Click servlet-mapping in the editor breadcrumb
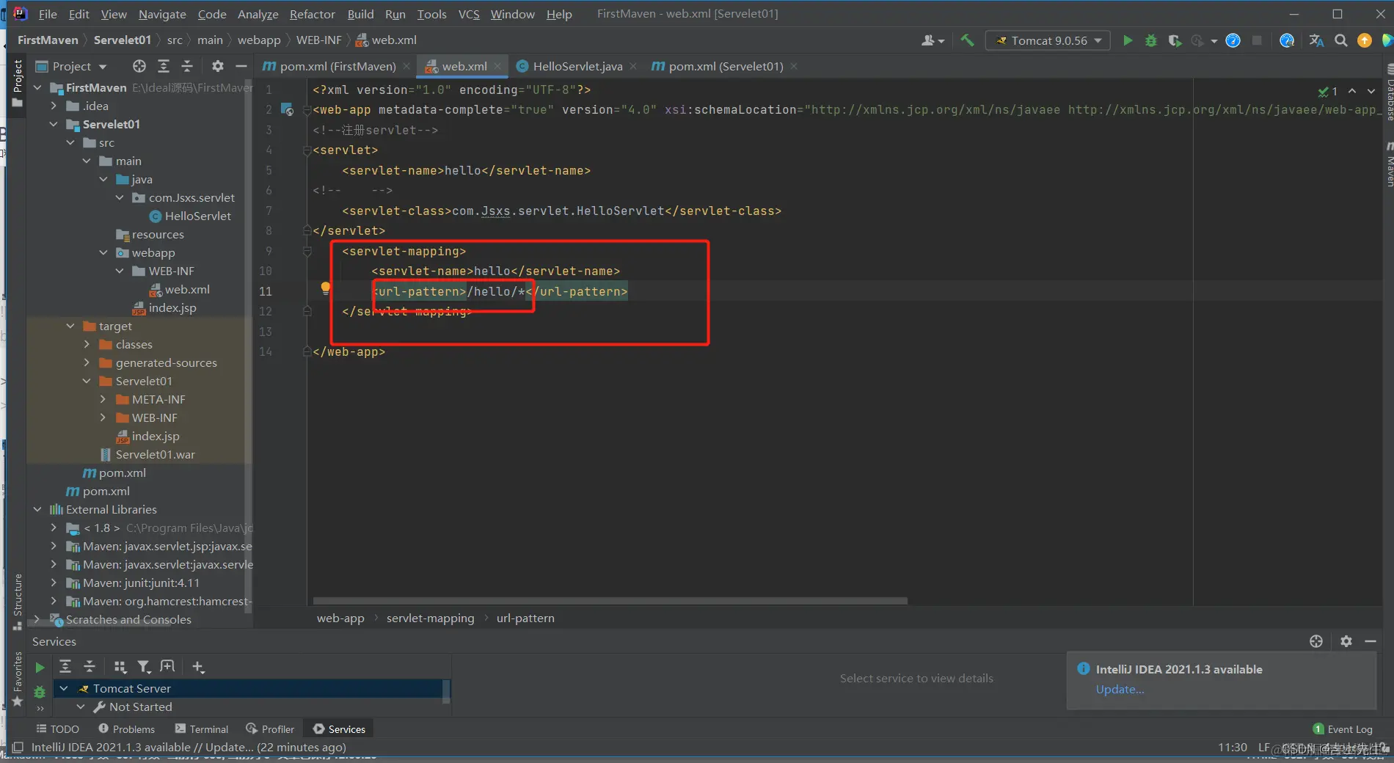 point(430,618)
